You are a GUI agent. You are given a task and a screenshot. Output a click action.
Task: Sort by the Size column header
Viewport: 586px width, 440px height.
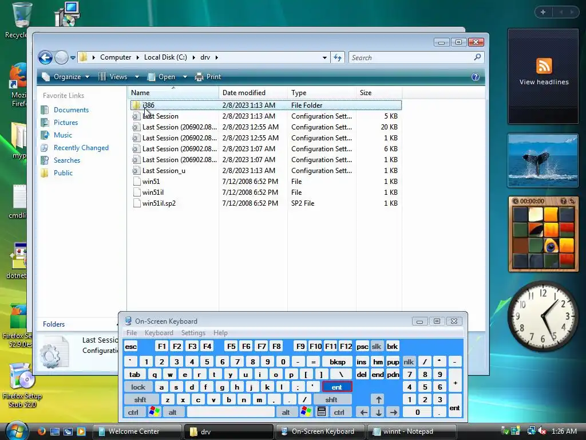click(x=379, y=92)
